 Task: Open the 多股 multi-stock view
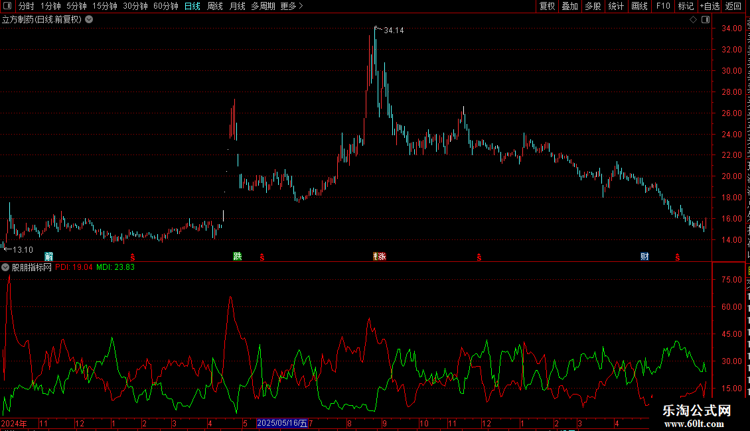tap(593, 6)
